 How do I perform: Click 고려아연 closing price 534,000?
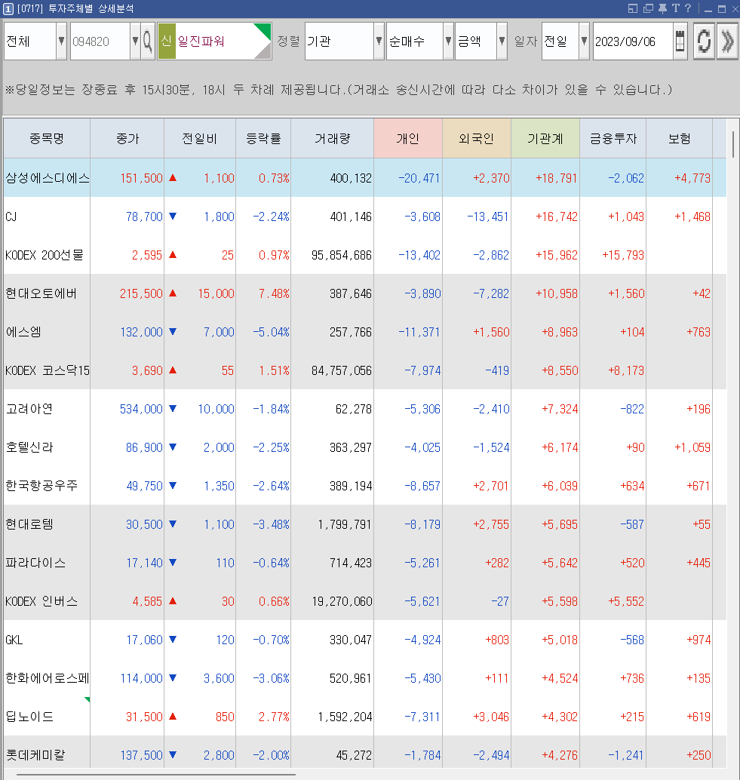tap(141, 409)
